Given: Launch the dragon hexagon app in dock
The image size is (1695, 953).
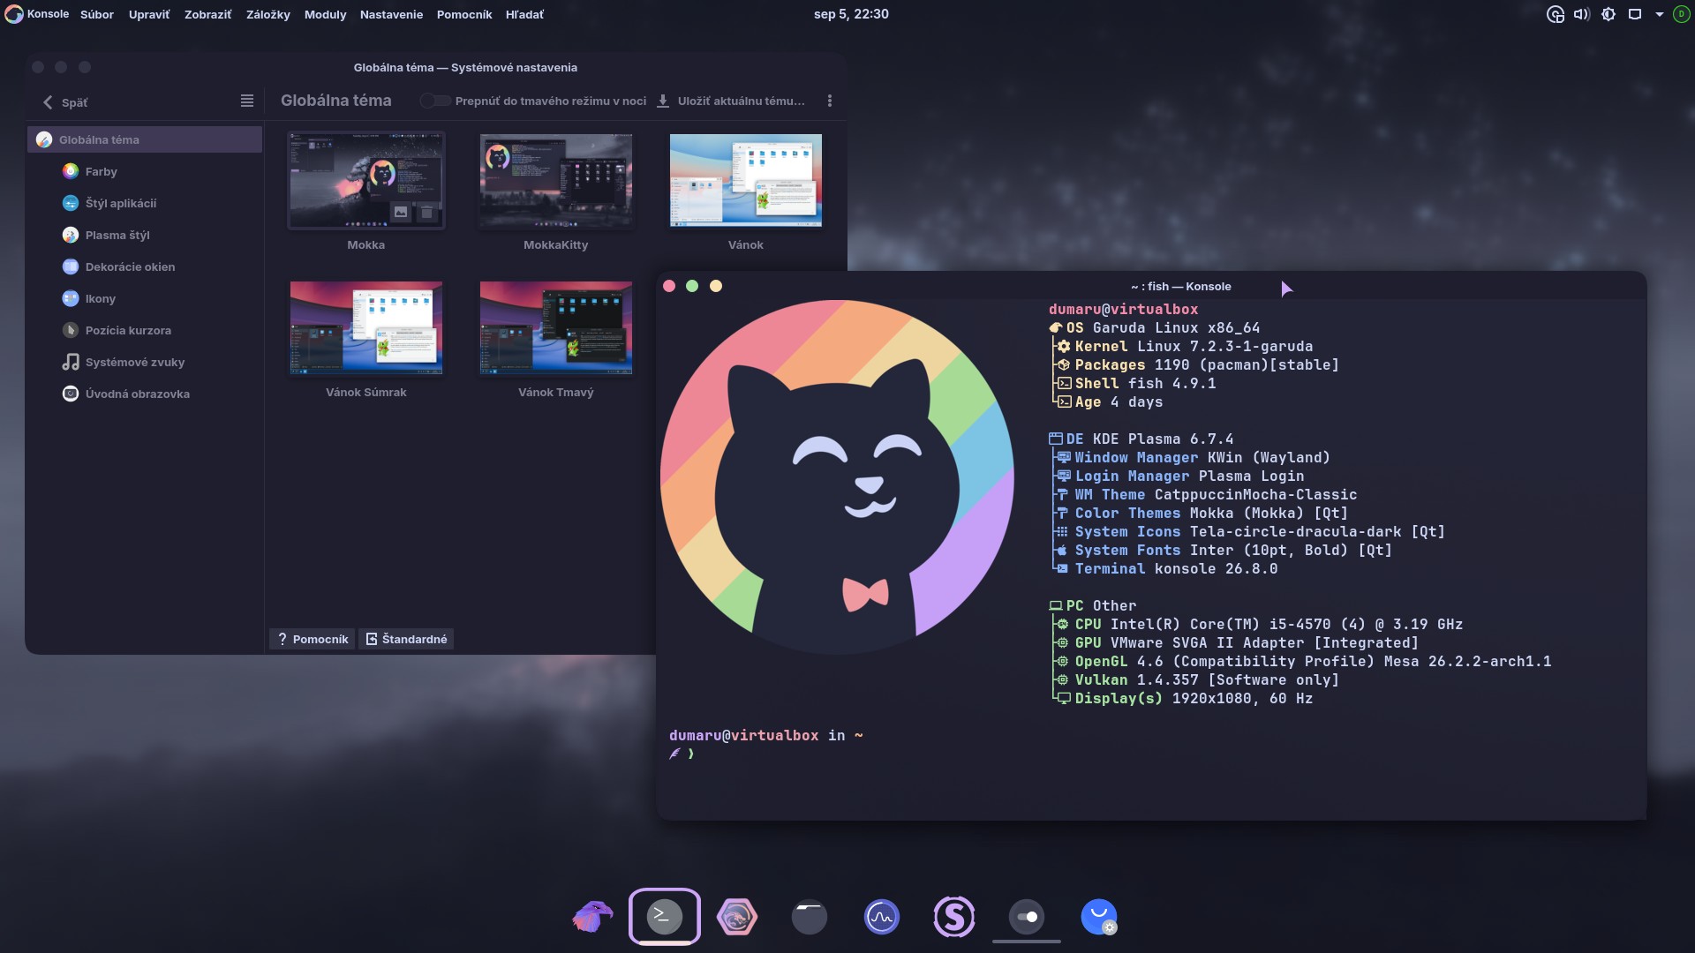Looking at the screenshot, I should [x=737, y=917].
